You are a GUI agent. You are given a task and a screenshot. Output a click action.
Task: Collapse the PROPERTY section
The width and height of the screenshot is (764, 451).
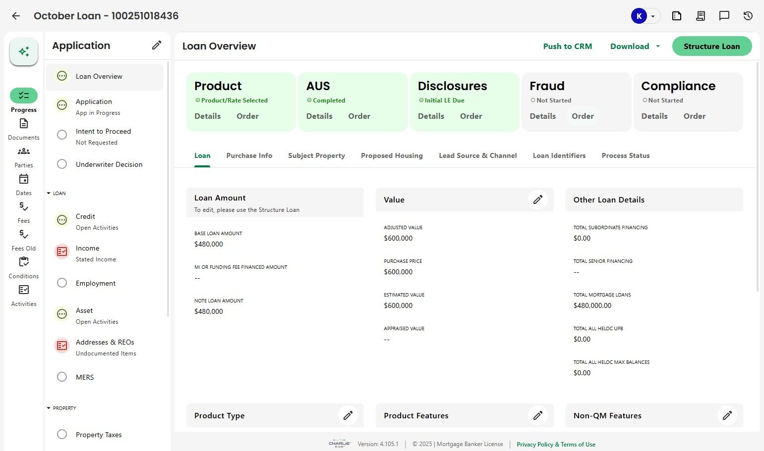[x=49, y=408]
